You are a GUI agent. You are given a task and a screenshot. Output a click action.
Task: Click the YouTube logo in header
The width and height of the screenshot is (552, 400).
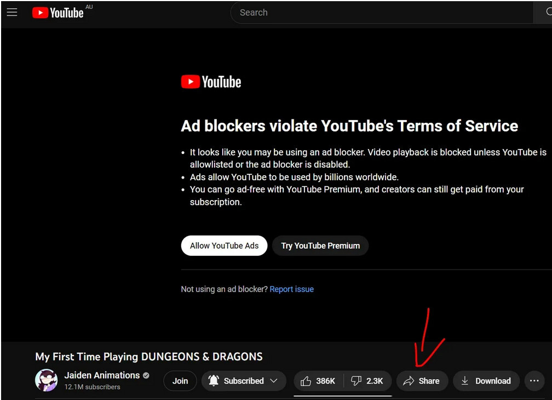pyautogui.click(x=58, y=13)
